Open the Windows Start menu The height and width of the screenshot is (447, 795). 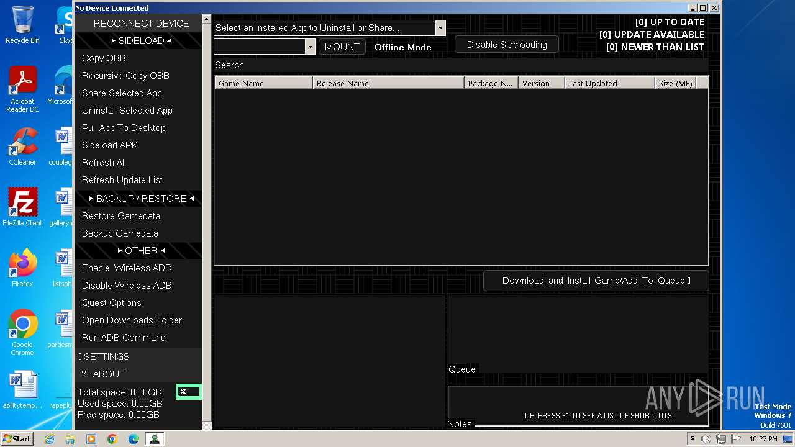point(17,439)
